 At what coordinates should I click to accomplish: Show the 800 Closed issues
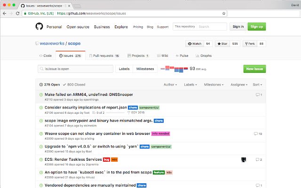click(74, 85)
